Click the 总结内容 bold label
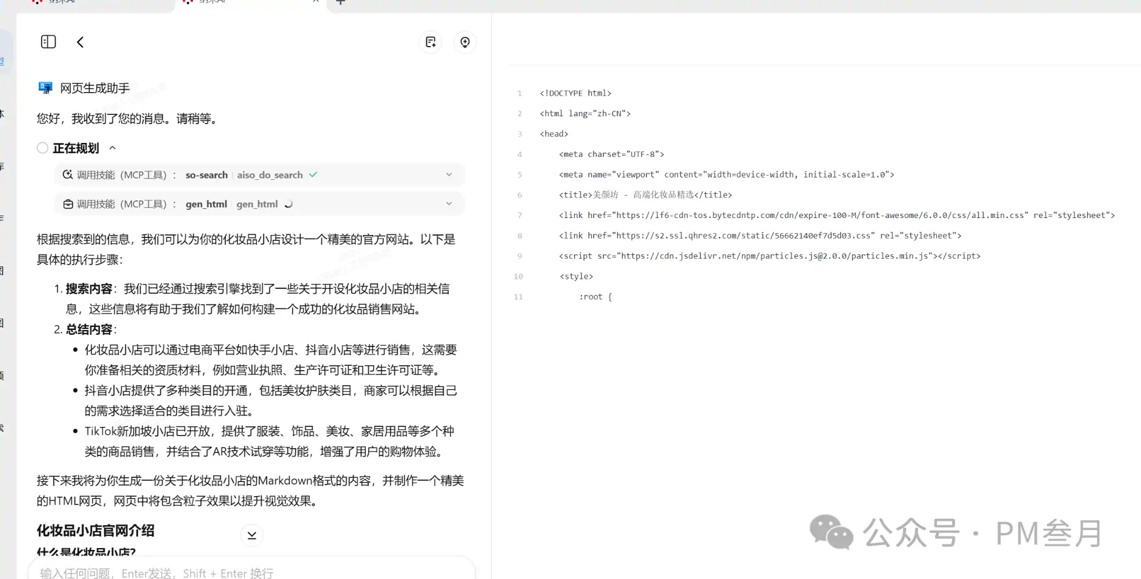Screen dimensions: 1141x579 point(89,329)
